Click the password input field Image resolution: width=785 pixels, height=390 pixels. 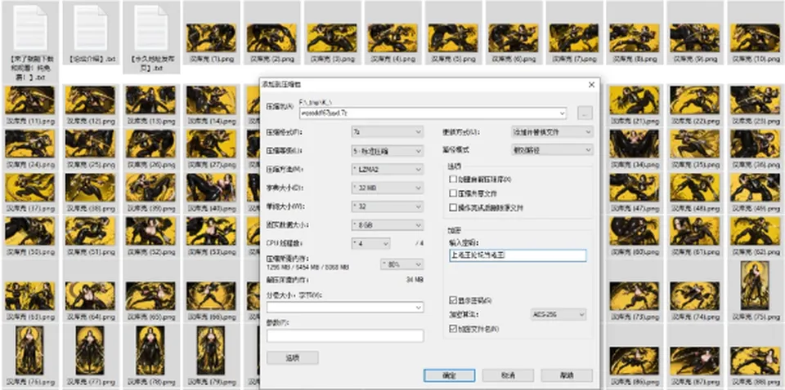518,255
